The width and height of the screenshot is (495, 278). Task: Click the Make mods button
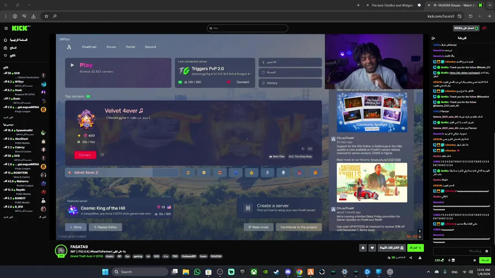(x=258, y=227)
